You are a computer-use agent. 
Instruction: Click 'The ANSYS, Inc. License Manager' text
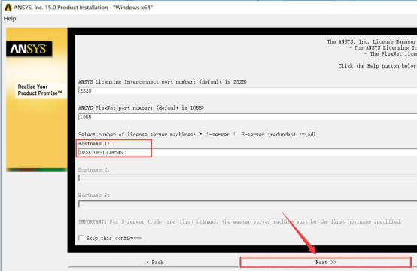(372, 41)
